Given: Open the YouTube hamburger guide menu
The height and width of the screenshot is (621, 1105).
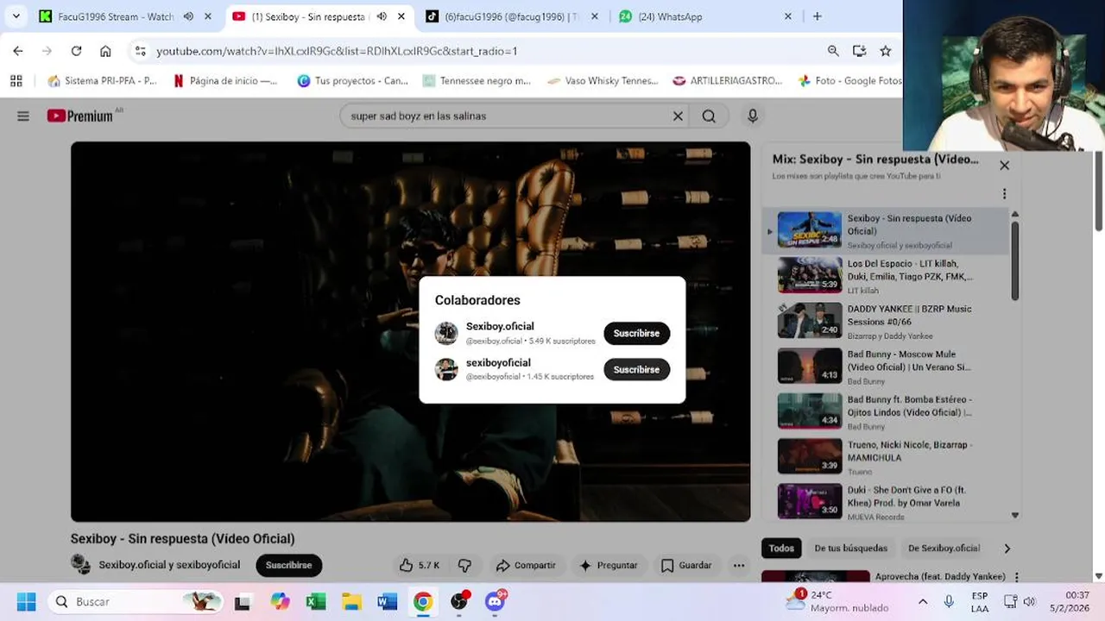Looking at the screenshot, I should [x=23, y=116].
